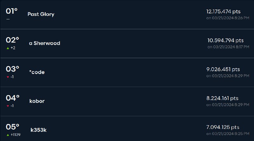The image size is (254, 141).
Task: Open Past Glory player profile
Action: (x=41, y=14)
